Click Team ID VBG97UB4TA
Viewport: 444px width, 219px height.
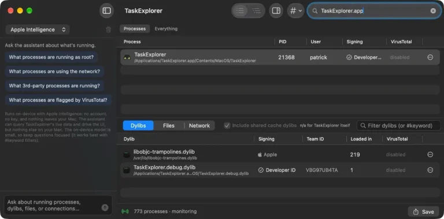[x=321, y=170]
